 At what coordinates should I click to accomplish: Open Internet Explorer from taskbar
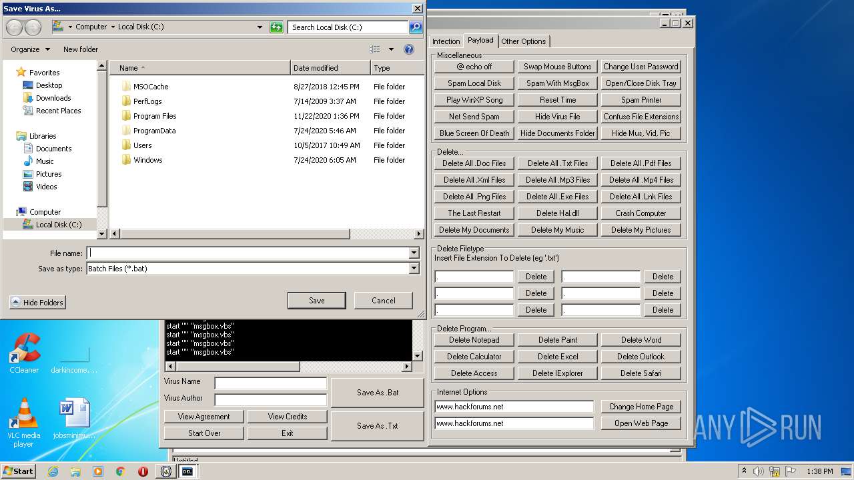click(x=53, y=471)
